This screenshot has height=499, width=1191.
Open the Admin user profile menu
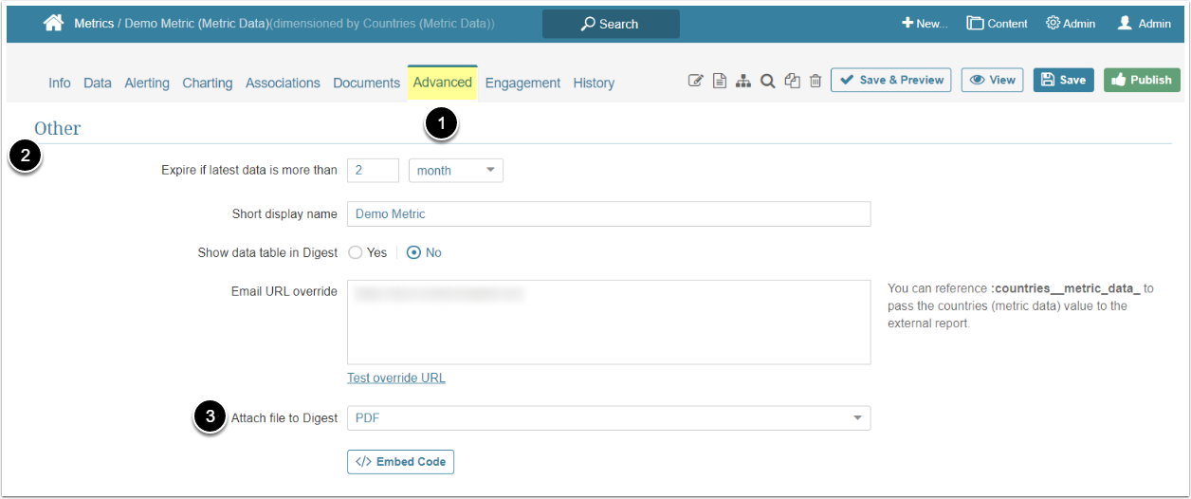[1144, 24]
